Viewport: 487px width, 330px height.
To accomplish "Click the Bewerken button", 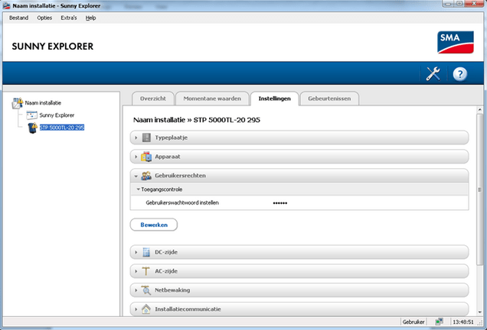I will click(154, 225).
